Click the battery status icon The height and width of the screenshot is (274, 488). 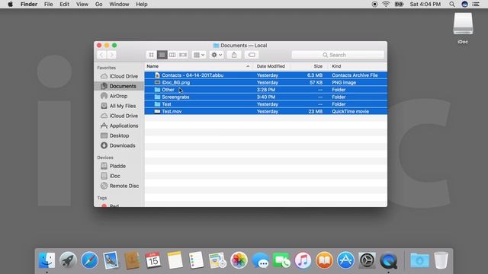[399, 4]
